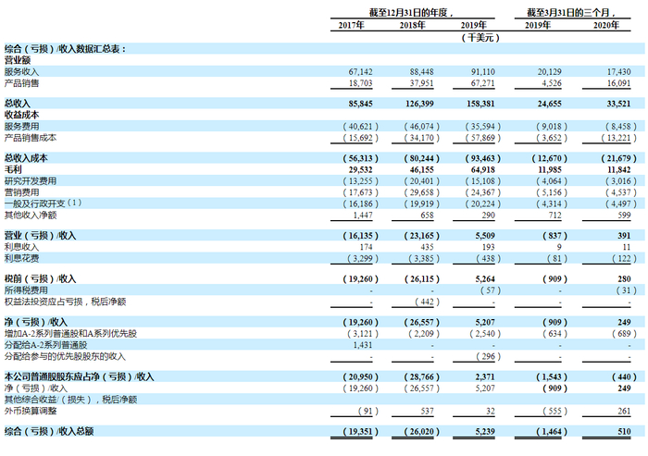Select total revenue value 126,399

419,104
